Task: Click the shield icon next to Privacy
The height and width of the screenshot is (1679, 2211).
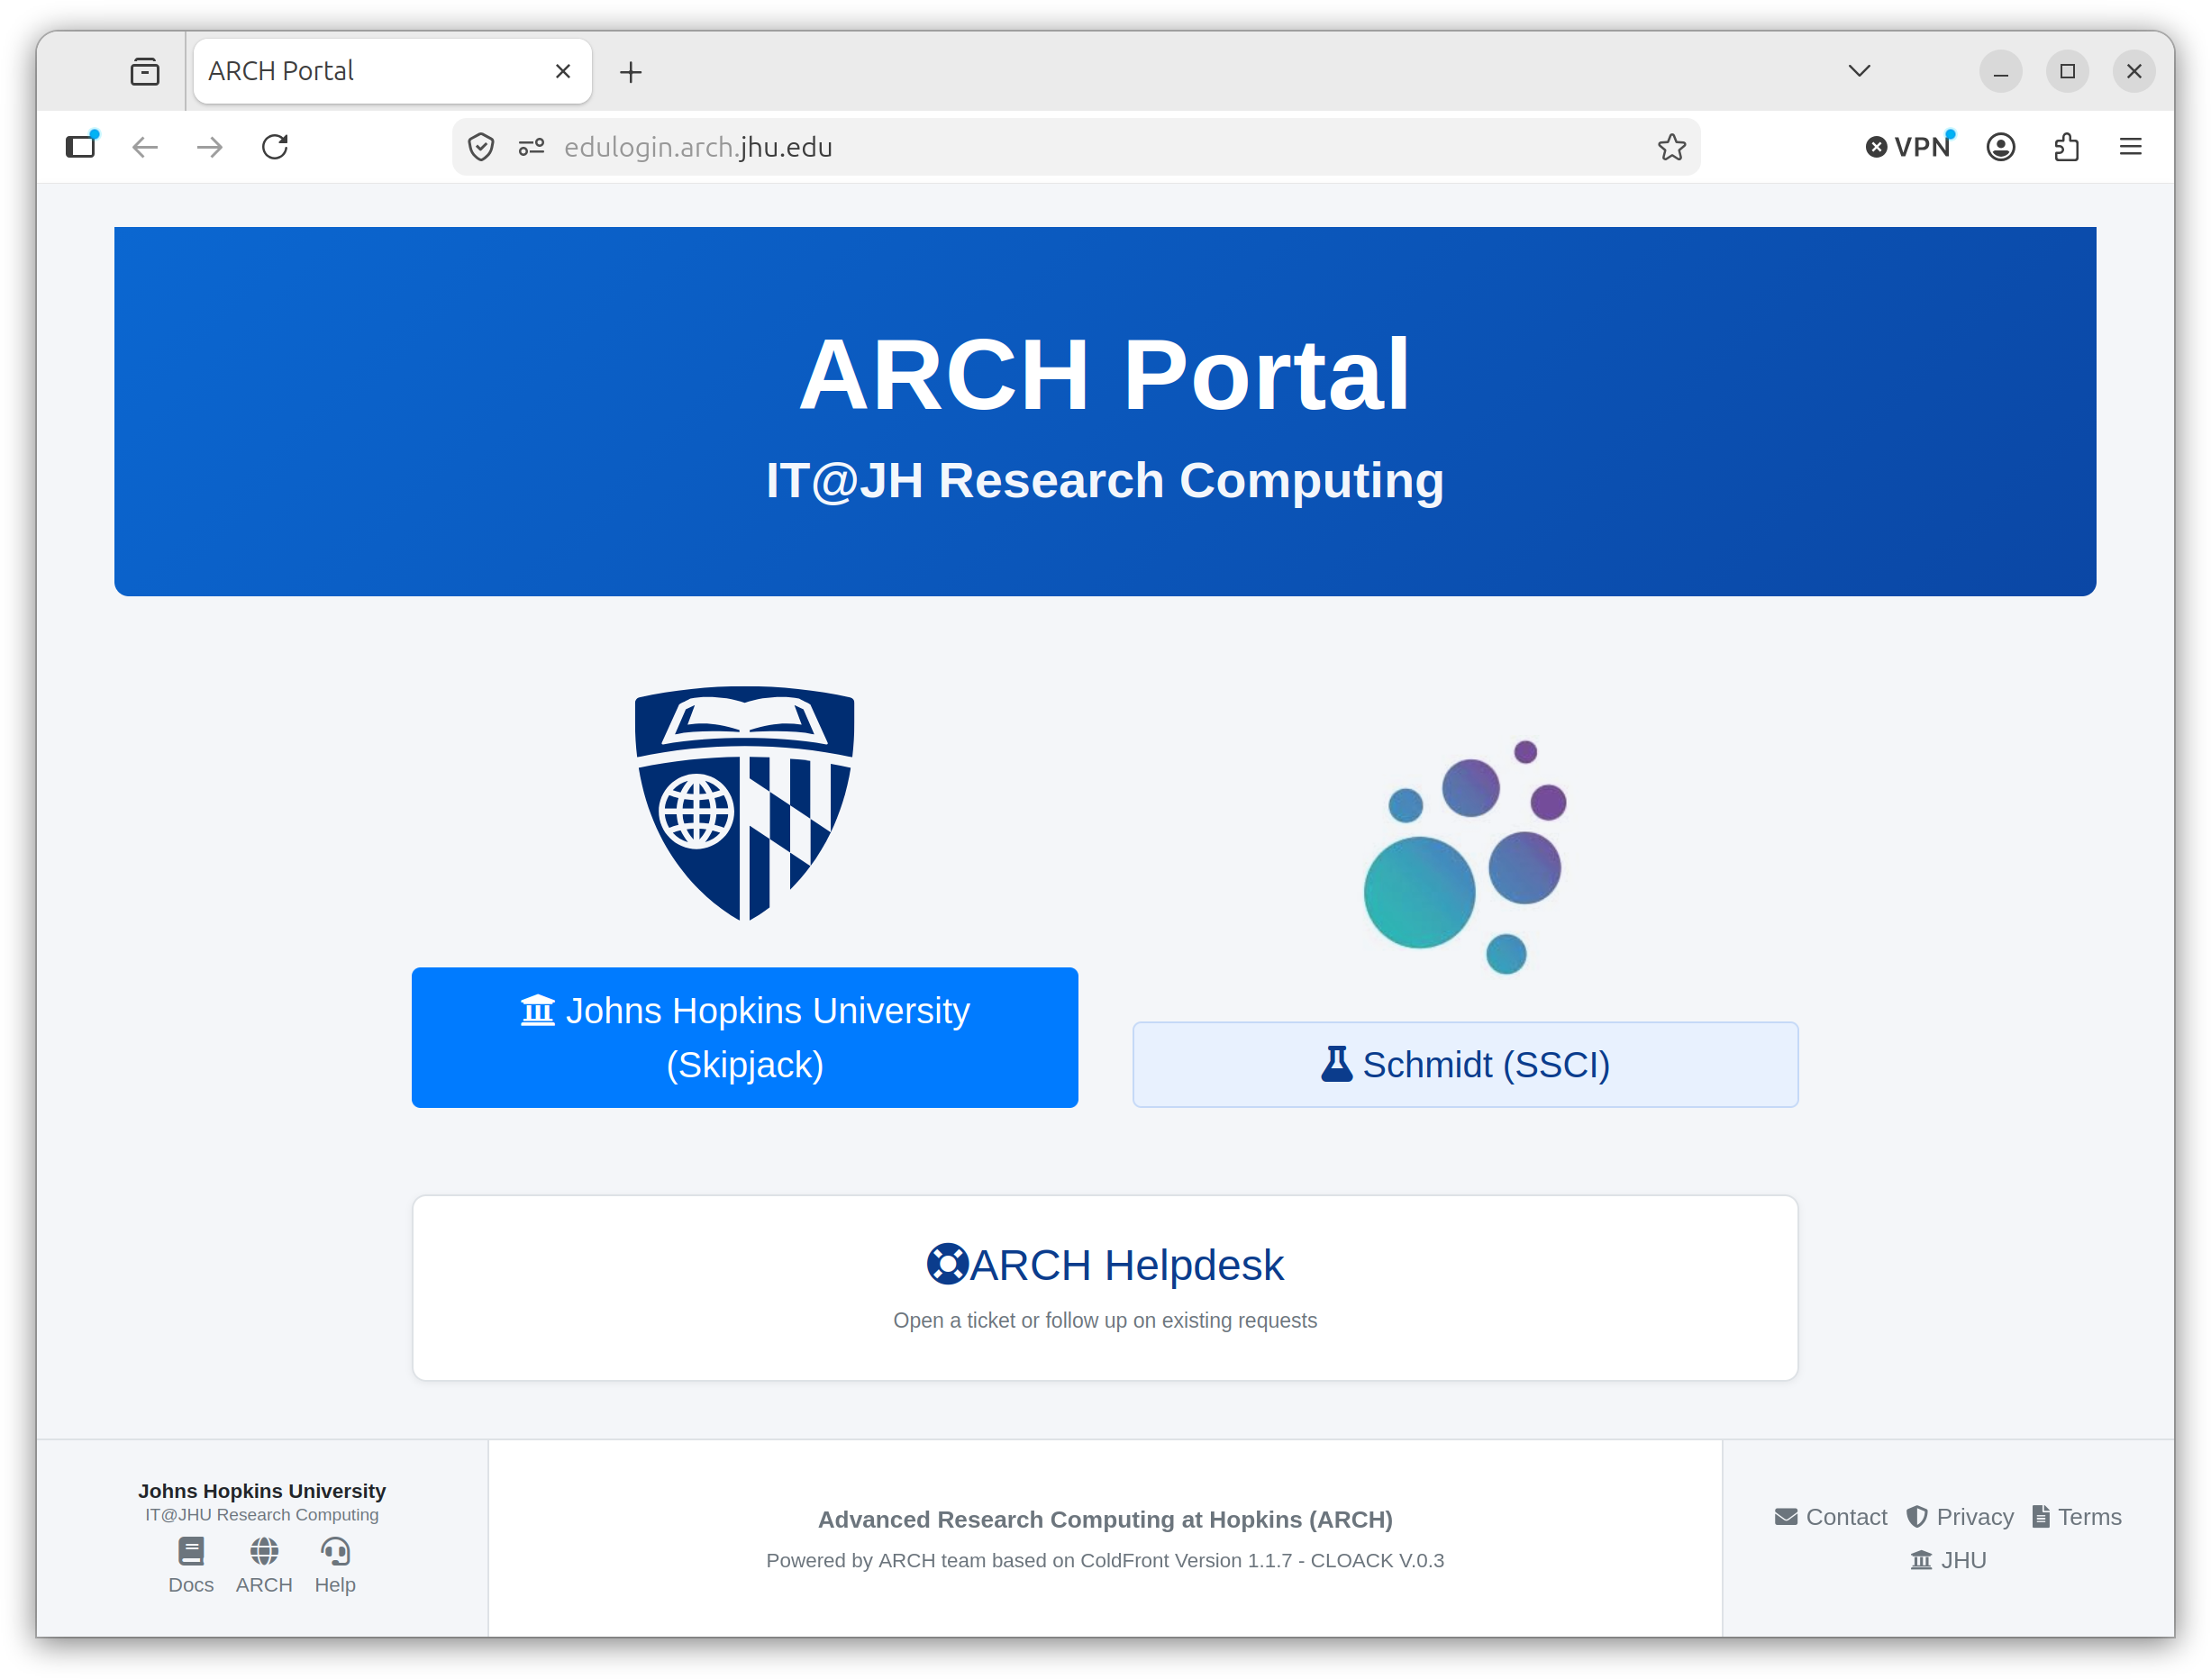Action: [1916, 1517]
